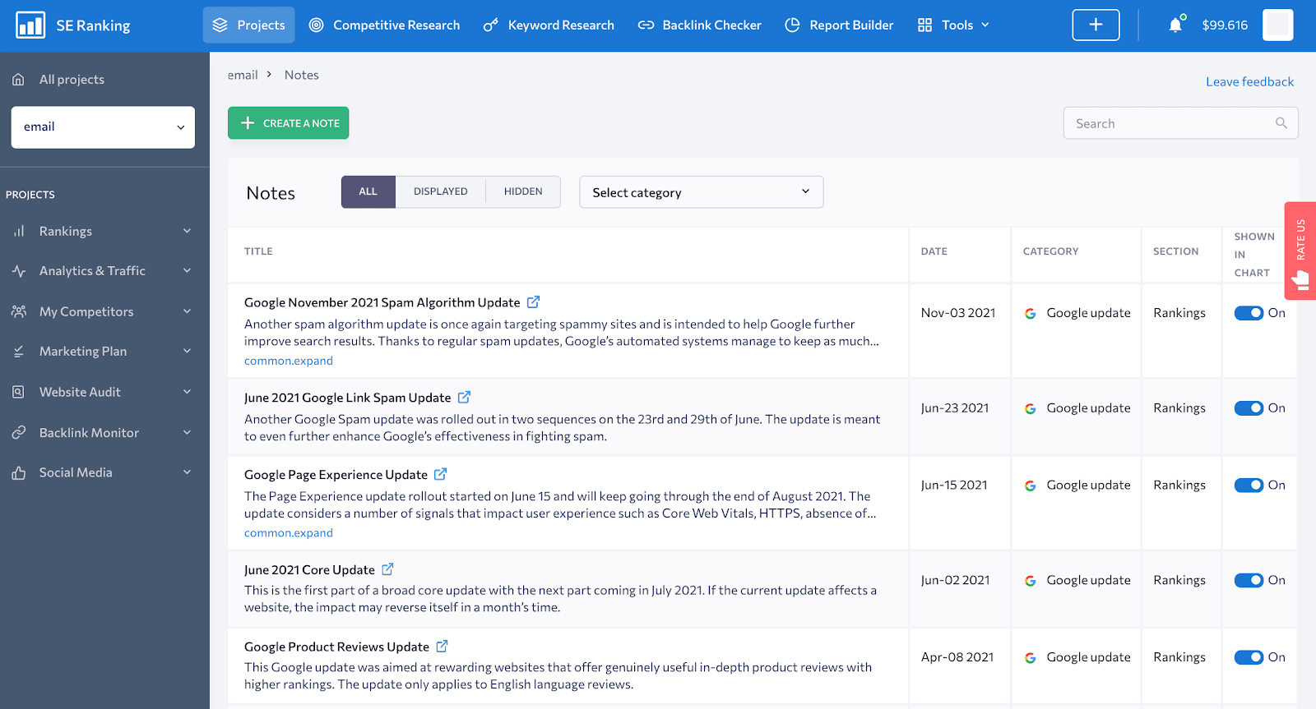Open external link for November 2021 Spam Update
The height and width of the screenshot is (709, 1316).
(x=533, y=302)
